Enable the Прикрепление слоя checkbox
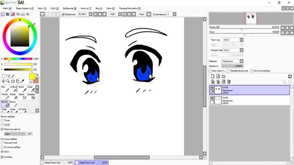Image resolution: width=294 pixels, height=165 pixels. [x=228, y=71]
